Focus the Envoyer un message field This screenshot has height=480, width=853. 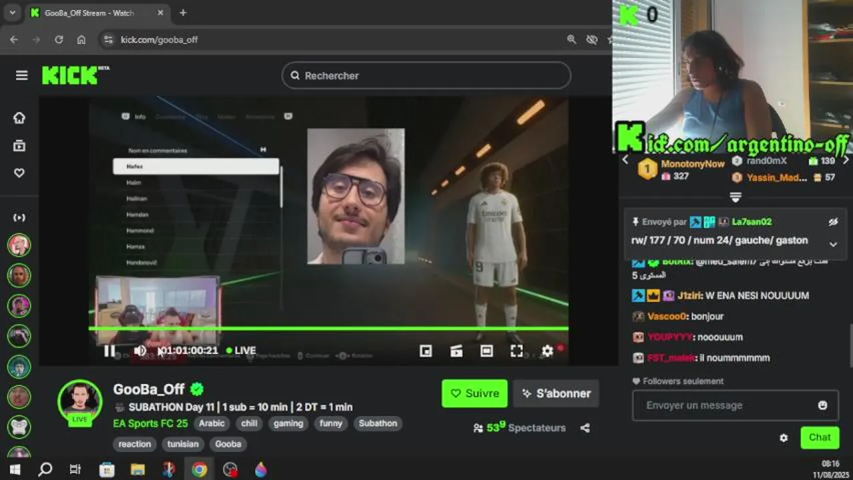[735, 405]
